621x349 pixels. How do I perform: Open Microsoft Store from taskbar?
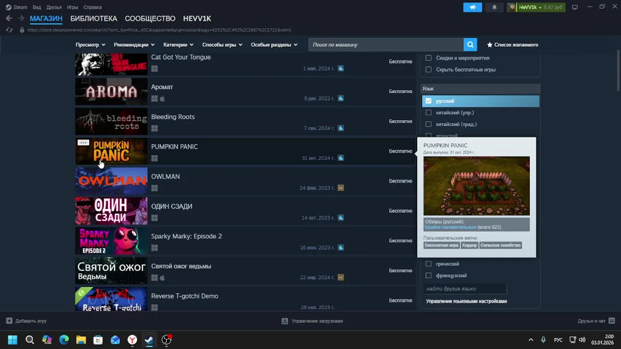click(98, 340)
